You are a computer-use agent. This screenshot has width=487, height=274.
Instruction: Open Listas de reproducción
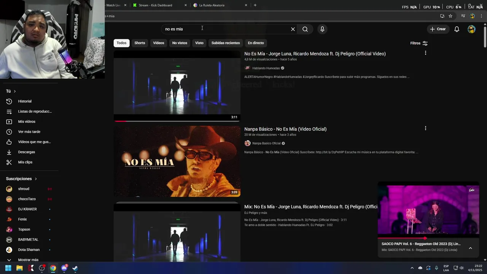29,112
